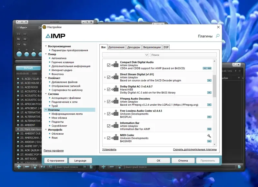This screenshot has height=187, width=258.
Task: Toggle the Free Lossless Audio Codec checkbox
Action: point(109,113)
